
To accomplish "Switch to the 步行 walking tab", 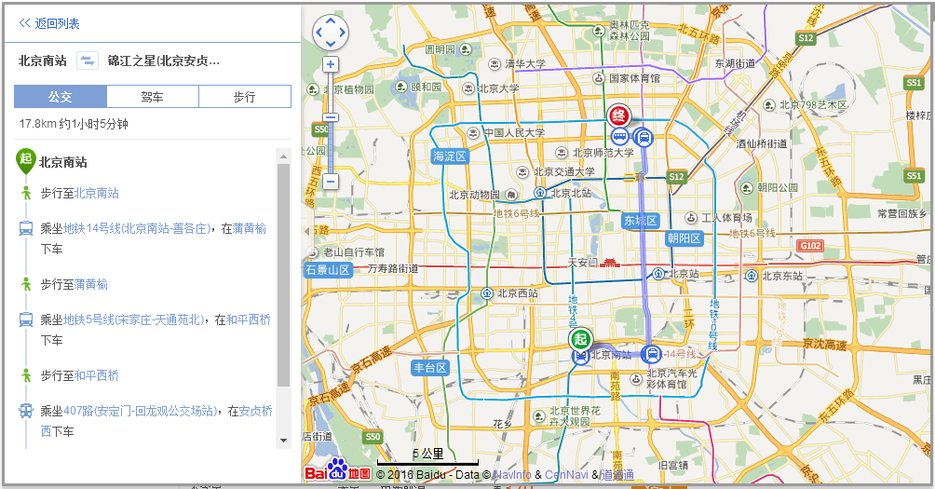I will [244, 97].
